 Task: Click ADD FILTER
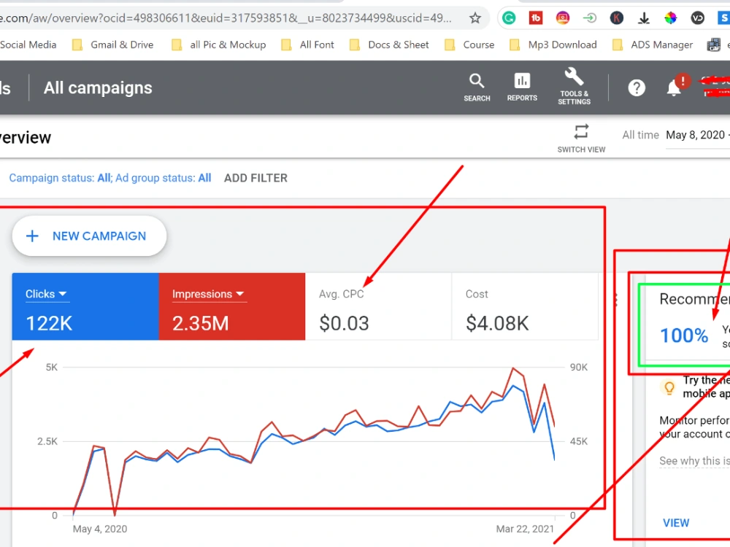255,178
